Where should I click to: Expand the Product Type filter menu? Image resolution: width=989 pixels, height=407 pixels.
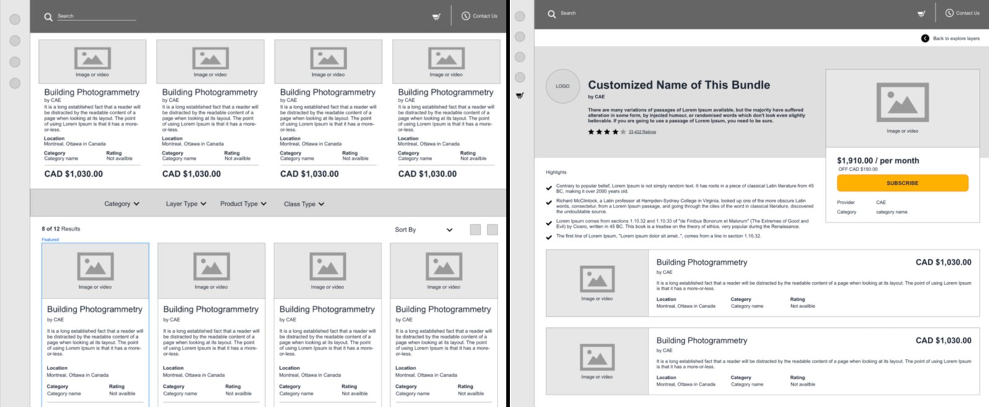point(243,204)
